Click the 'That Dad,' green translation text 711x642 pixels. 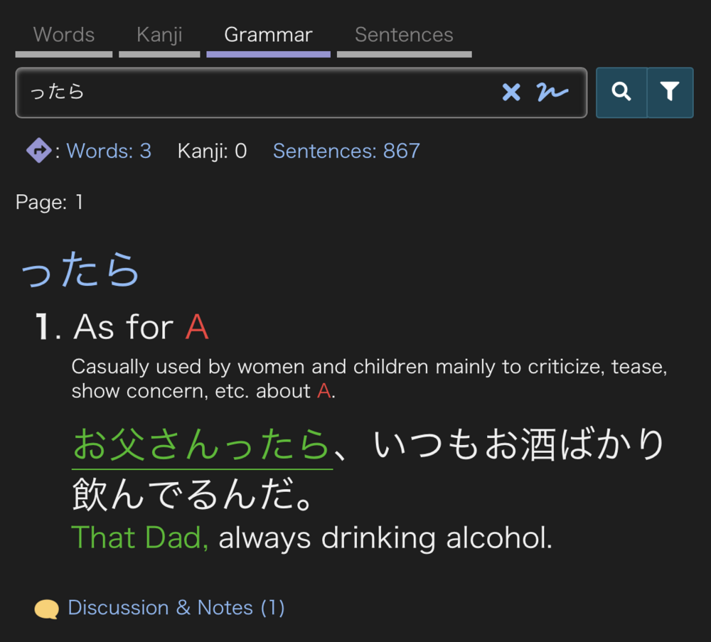click(x=139, y=537)
